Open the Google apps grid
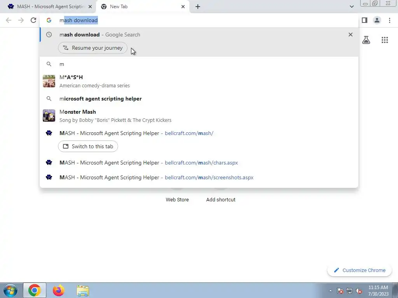 (385, 40)
